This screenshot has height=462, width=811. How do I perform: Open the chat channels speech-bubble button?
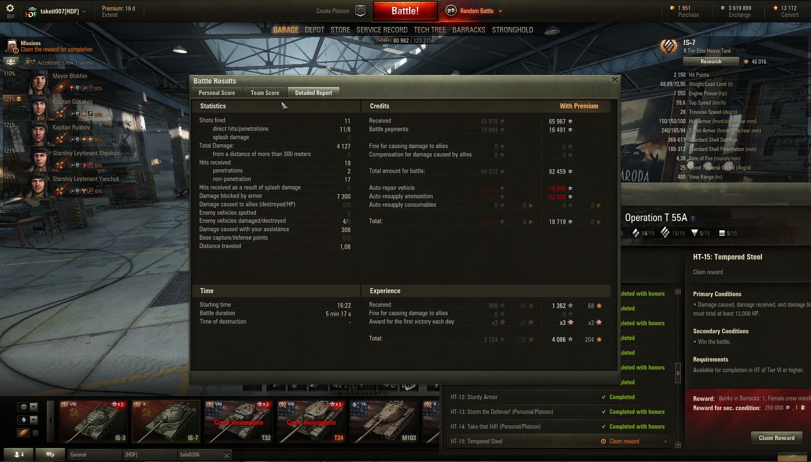coord(50,454)
